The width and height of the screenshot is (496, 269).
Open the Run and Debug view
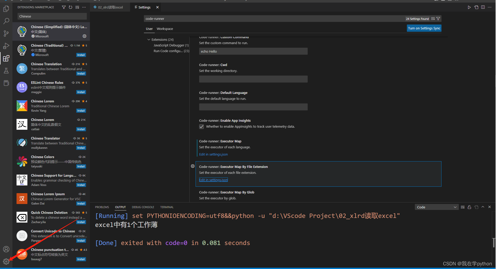(6, 46)
